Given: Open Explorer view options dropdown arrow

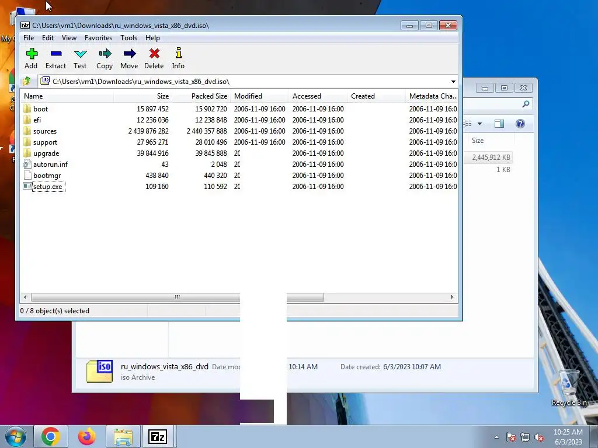Looking at the screenshot, I should [x=480, y=124].
